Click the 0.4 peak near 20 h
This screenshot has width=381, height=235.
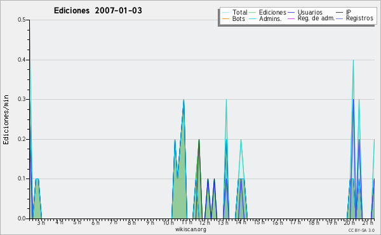tap(353, 60)
